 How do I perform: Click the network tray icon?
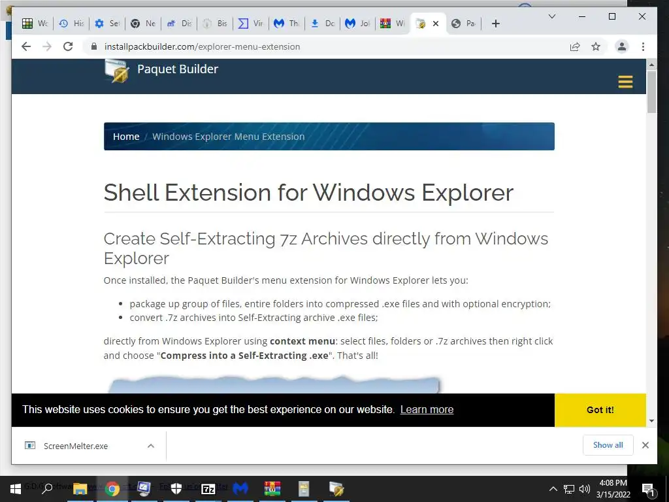(x=569, y=489)
